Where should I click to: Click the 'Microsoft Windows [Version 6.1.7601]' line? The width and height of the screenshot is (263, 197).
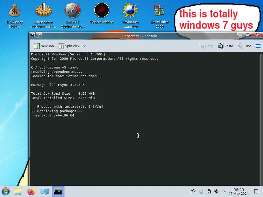coord(68,54)
